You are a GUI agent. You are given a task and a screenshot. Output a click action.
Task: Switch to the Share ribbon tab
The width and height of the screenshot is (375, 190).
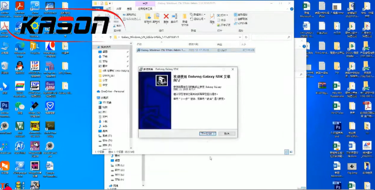pyautogui.click(x=119, y=8)
